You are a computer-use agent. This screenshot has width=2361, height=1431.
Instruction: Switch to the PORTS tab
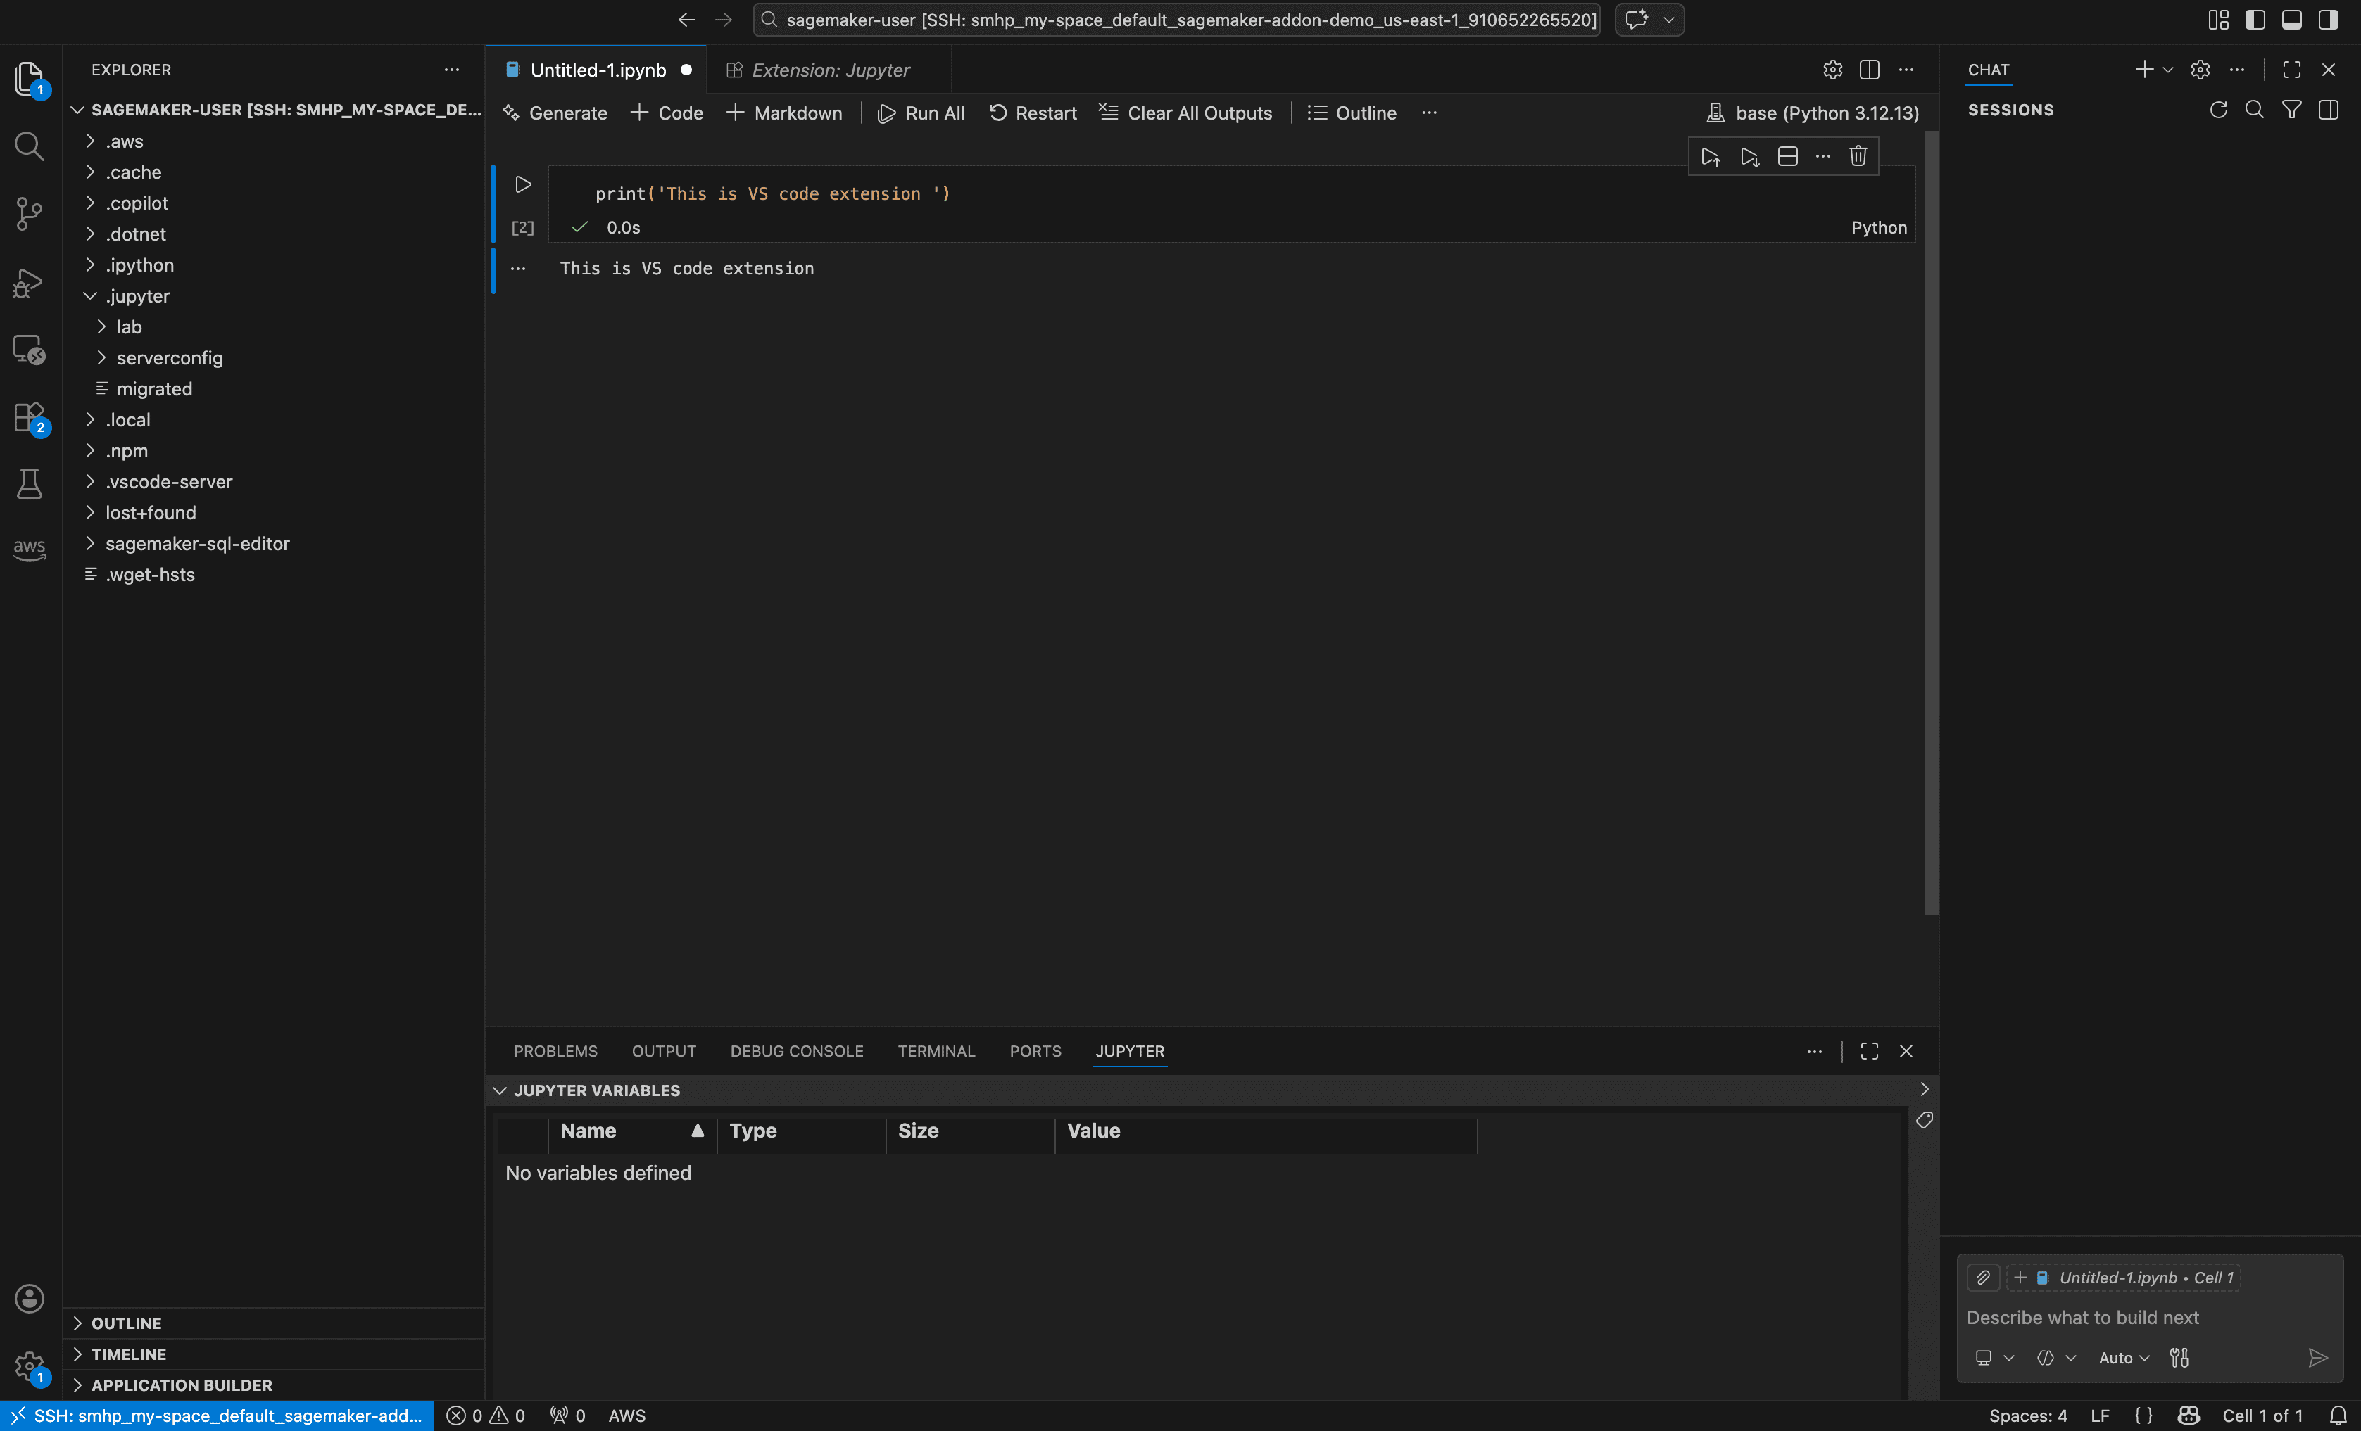[1035, 1051]
